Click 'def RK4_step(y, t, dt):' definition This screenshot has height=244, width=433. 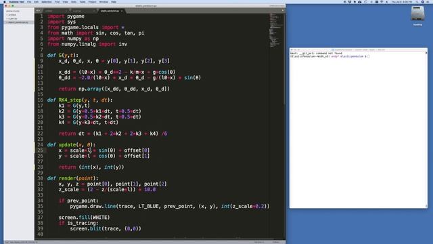[x=80, y=100]
